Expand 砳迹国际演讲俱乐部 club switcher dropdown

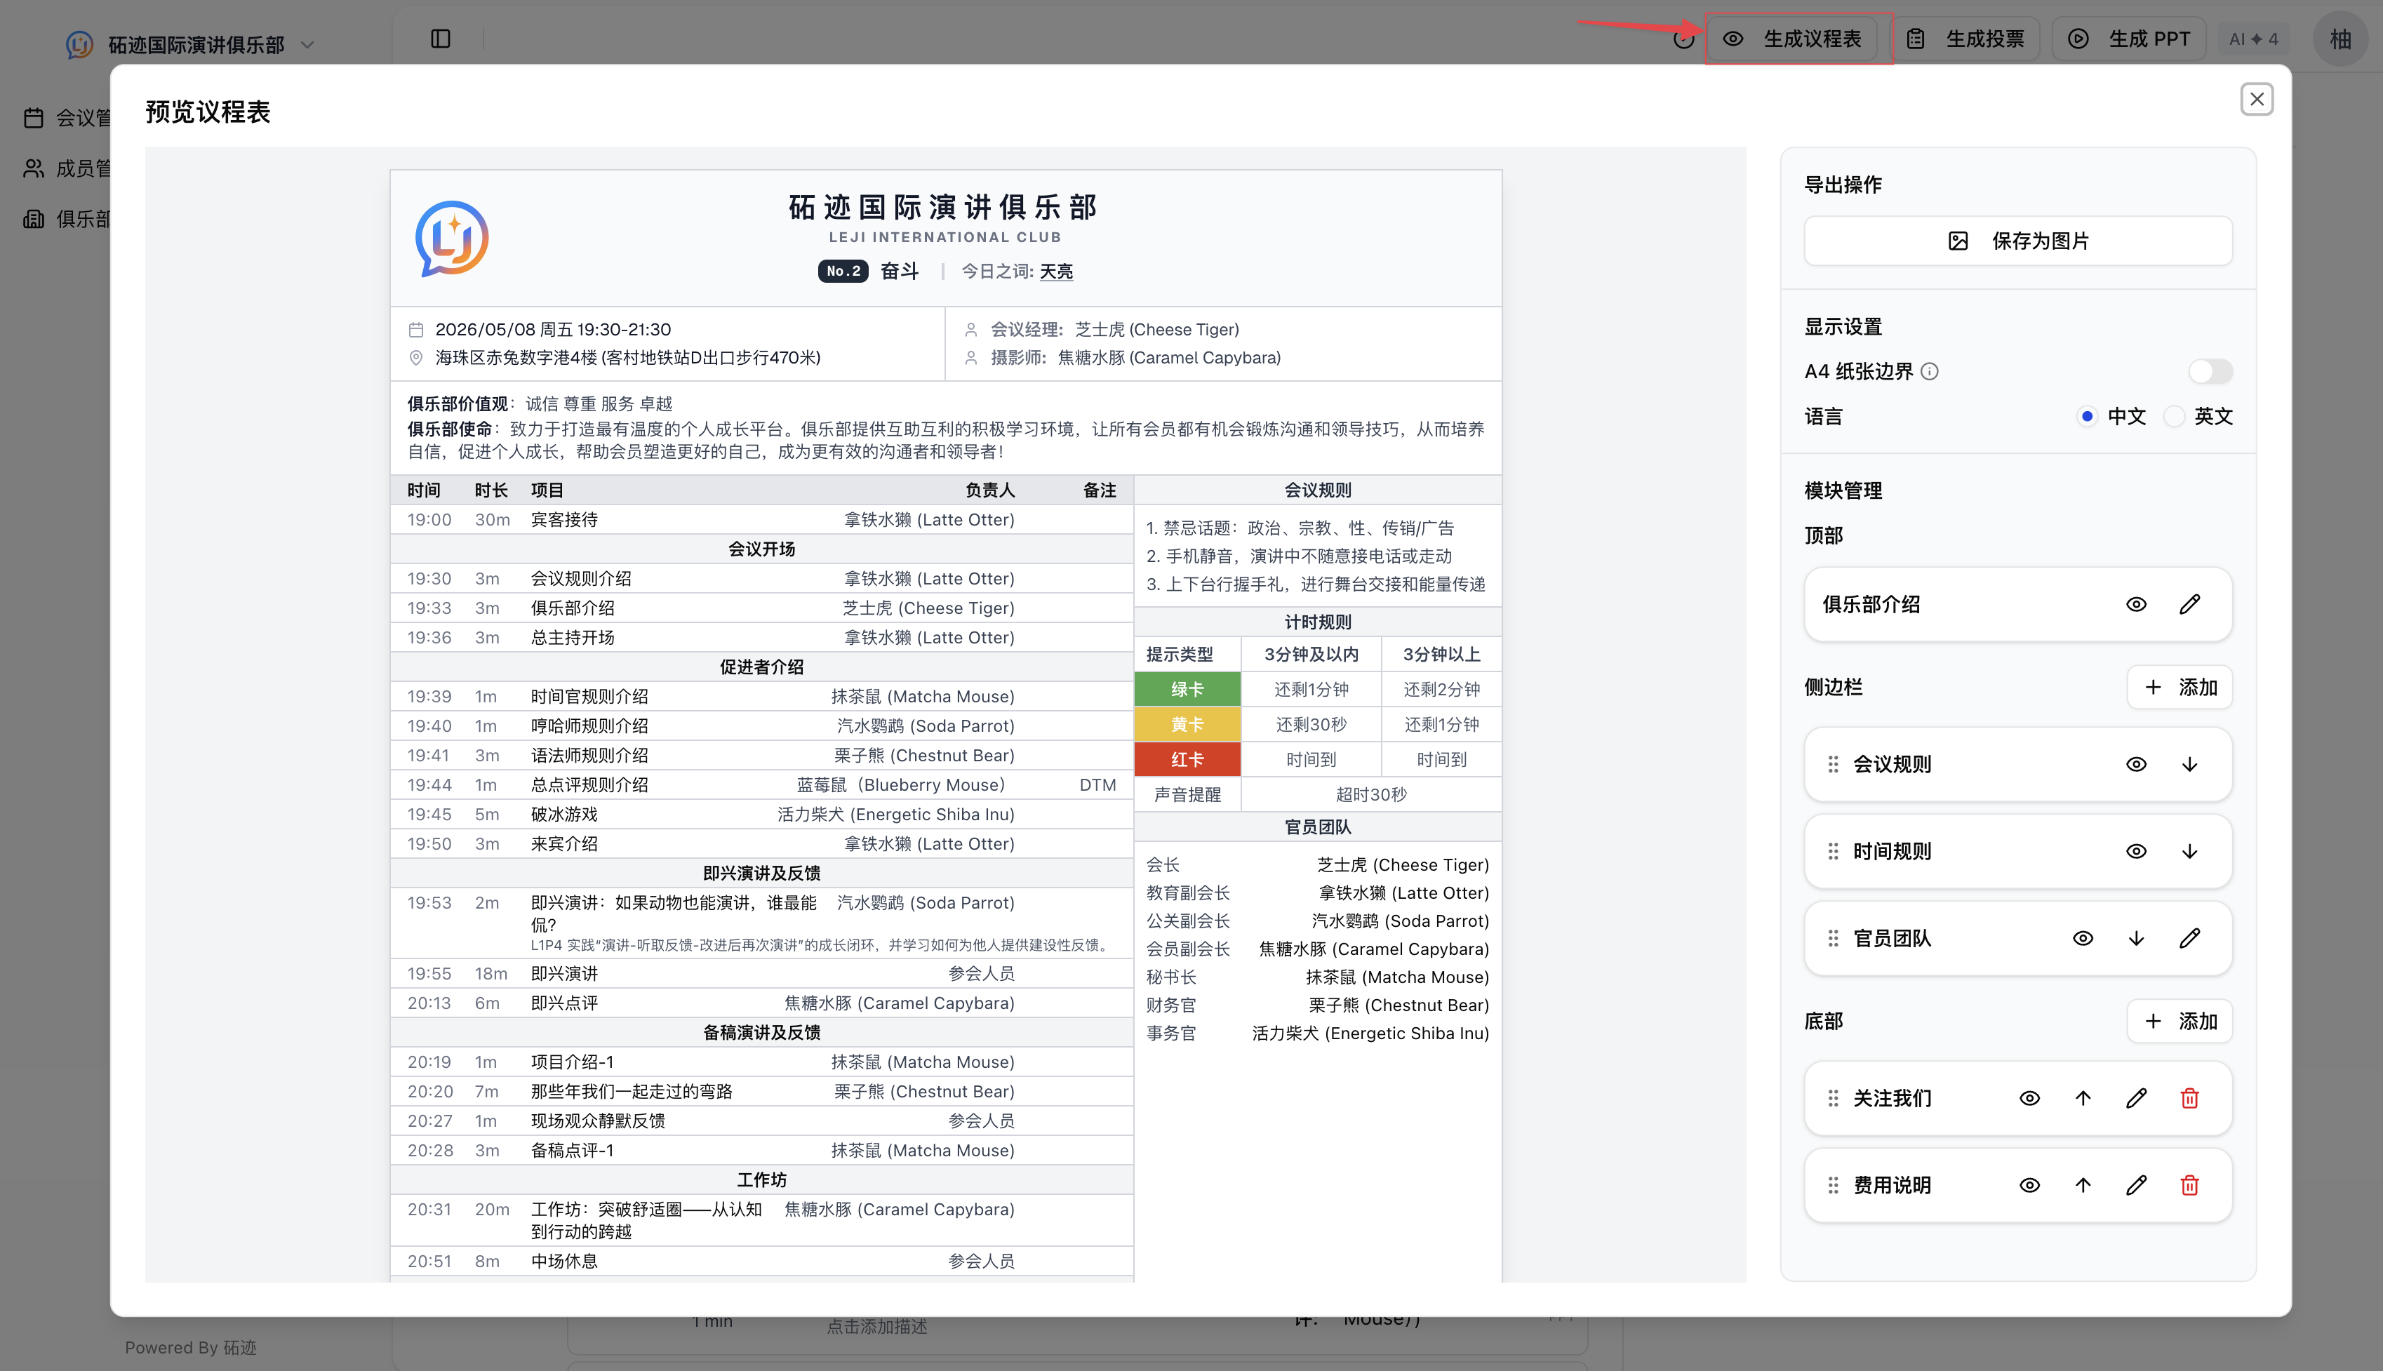[x=191, y=44]
